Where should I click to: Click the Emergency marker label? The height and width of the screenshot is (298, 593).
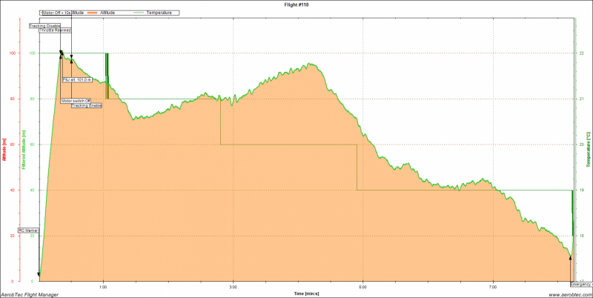click(580, 284)
